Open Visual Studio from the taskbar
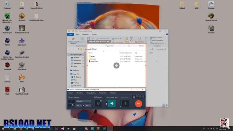Viewport: 233px width, 131px height. 62,128
